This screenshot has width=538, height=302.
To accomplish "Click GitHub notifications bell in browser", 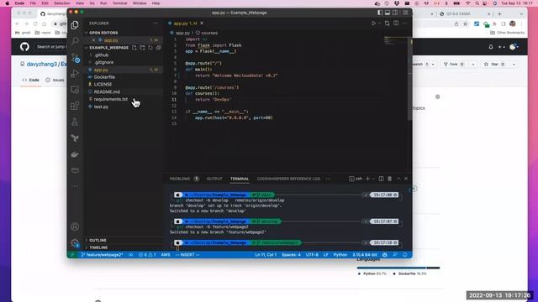I will tap(491, 47).
